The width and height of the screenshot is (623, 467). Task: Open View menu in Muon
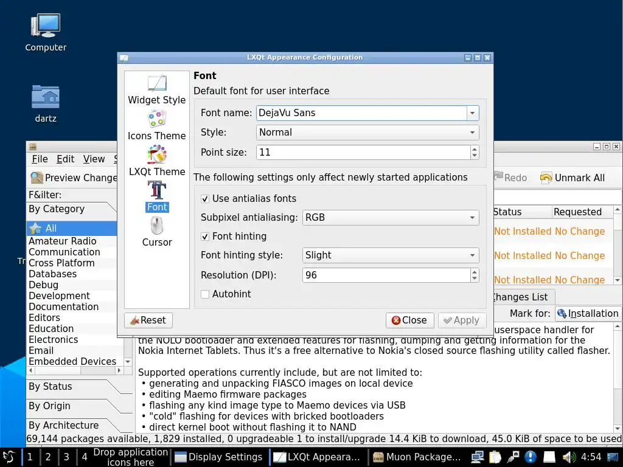[x=94, y=159]
